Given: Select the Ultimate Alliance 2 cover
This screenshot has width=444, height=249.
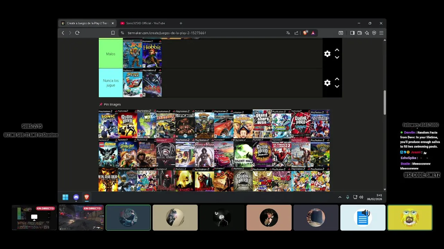Looking at the screenshot, I should [281, 153].
